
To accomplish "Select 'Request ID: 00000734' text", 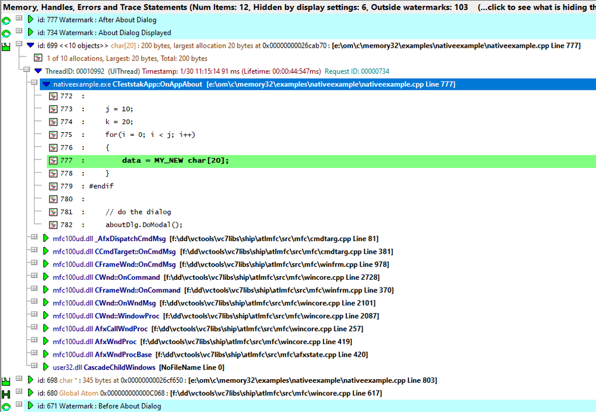I will (x=357, y=71).
